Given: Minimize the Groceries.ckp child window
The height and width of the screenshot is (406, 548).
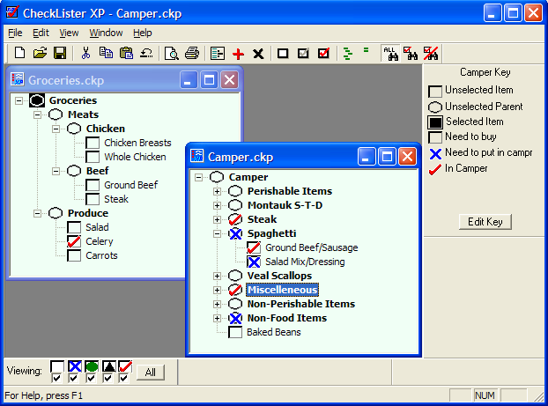Looking at the screenshot, I should [x=189, y=80].
